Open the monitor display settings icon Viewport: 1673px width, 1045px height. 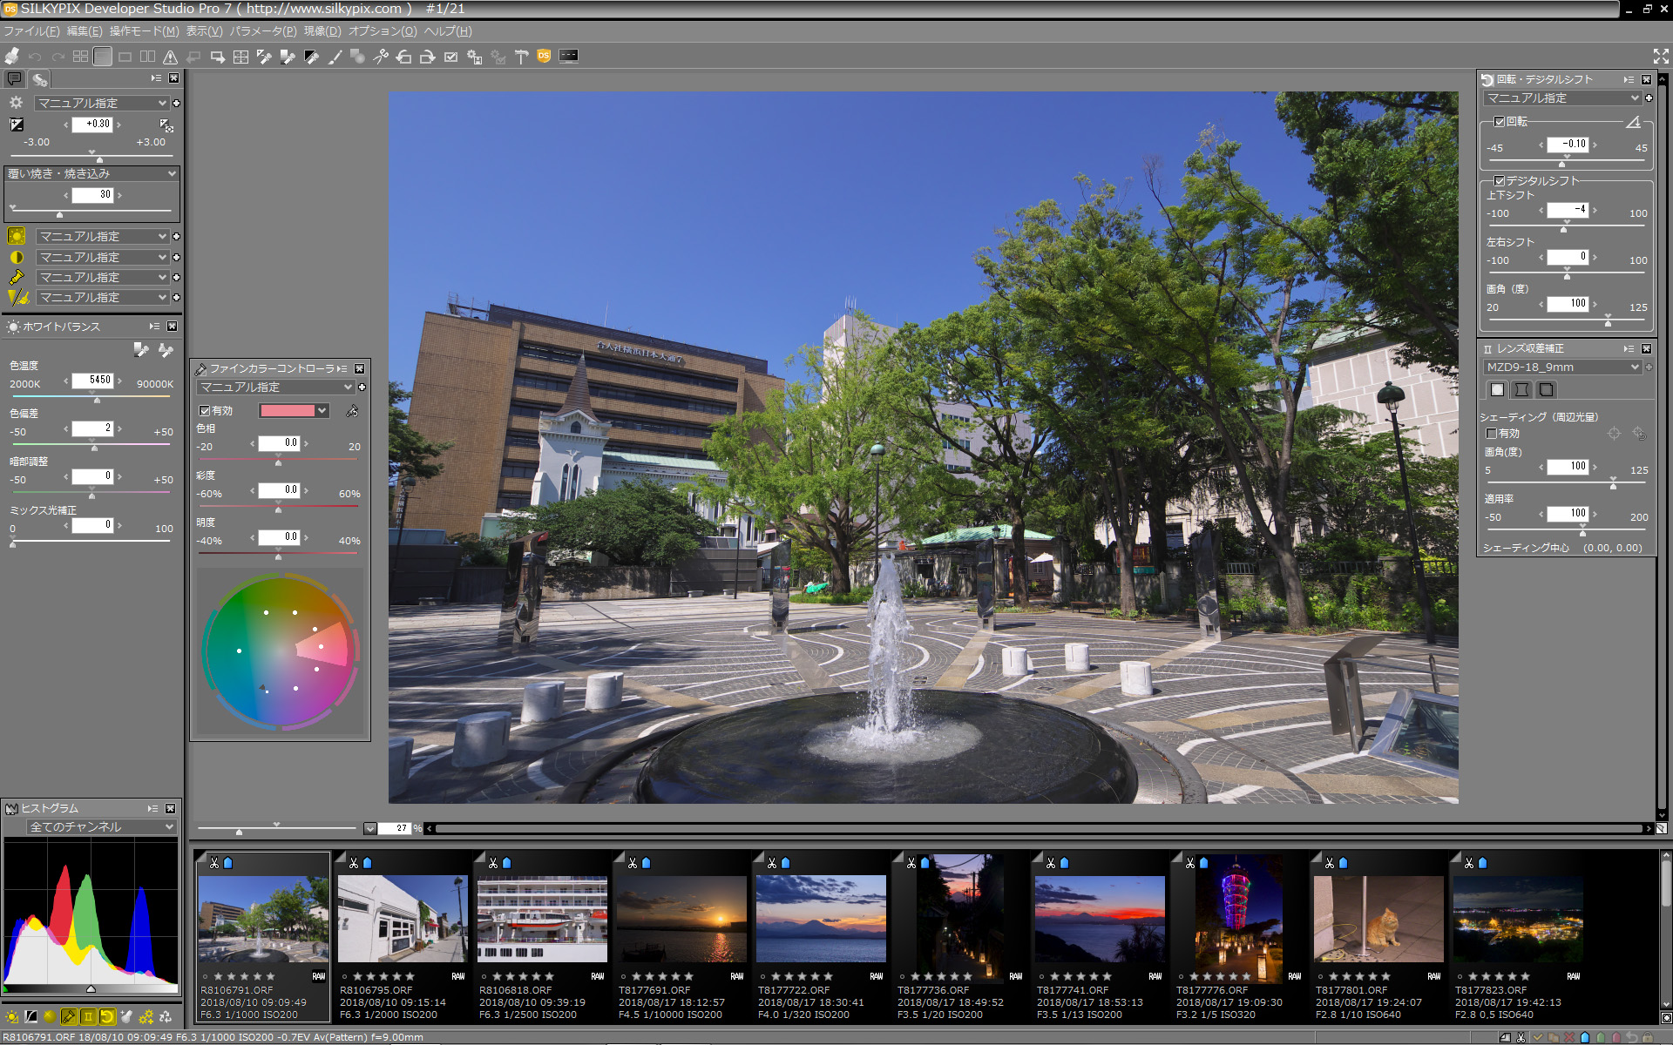[568, 56]
